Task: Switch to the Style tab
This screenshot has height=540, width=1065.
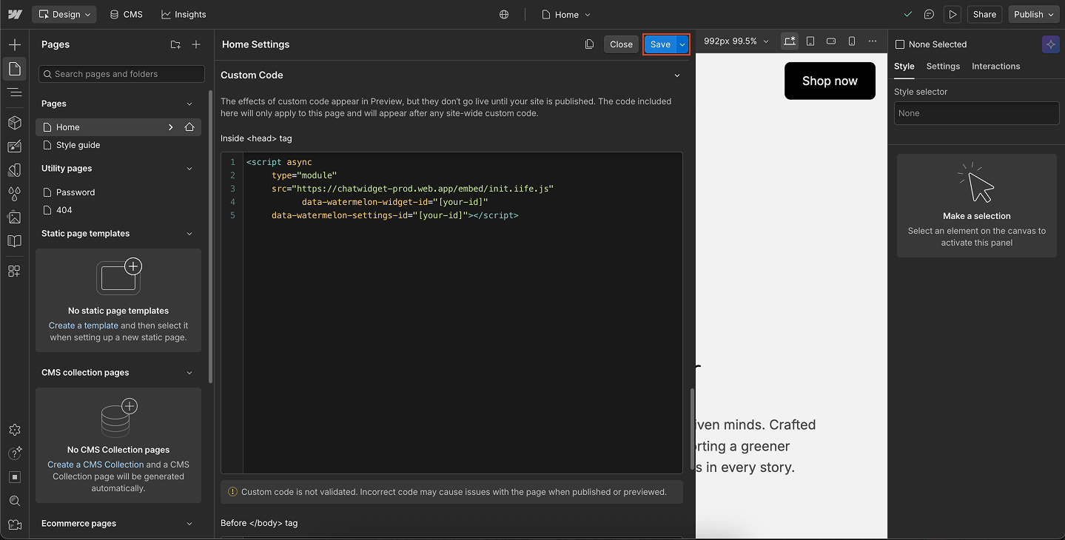Action: tap(904, 66)
